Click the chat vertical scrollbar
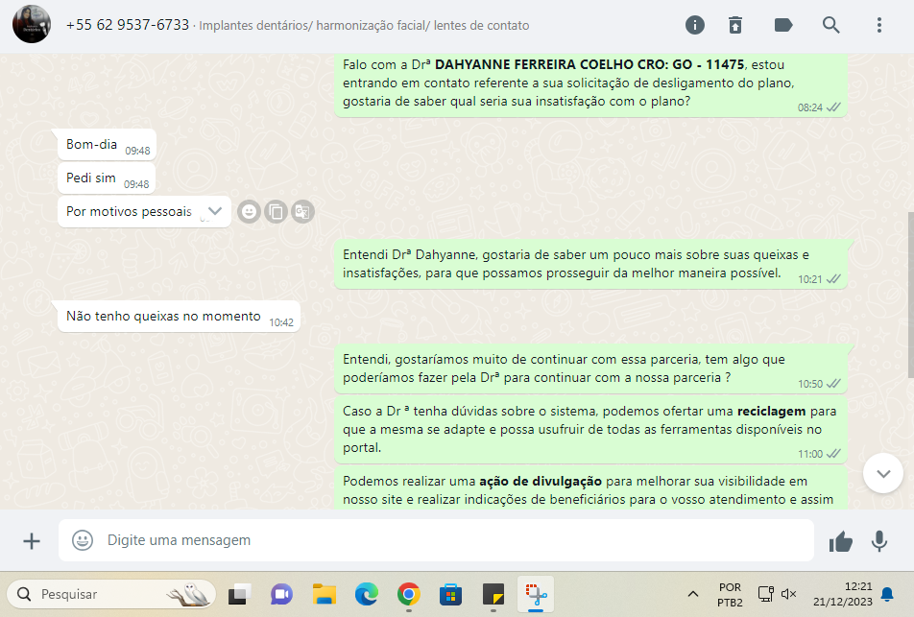The width and height of the screenshot is (914, 617). tap(910, 295)
